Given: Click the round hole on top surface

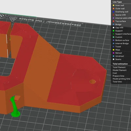Looking at the screenshot, I should click(x=93, y=82).
